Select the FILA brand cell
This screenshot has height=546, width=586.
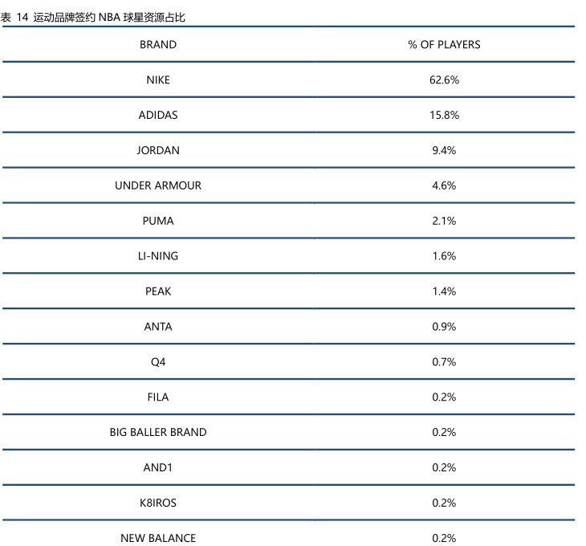(x=158, y=397)
